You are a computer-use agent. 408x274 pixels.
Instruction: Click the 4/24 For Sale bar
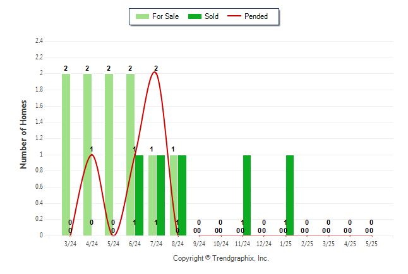87,155
